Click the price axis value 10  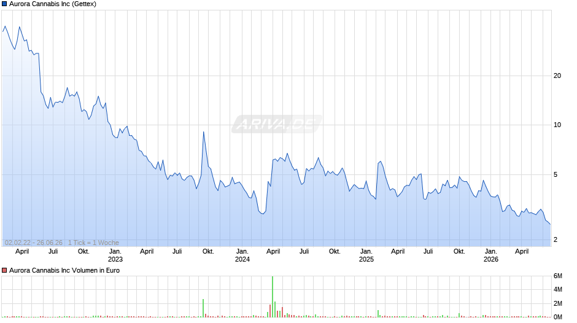[557, 125]
